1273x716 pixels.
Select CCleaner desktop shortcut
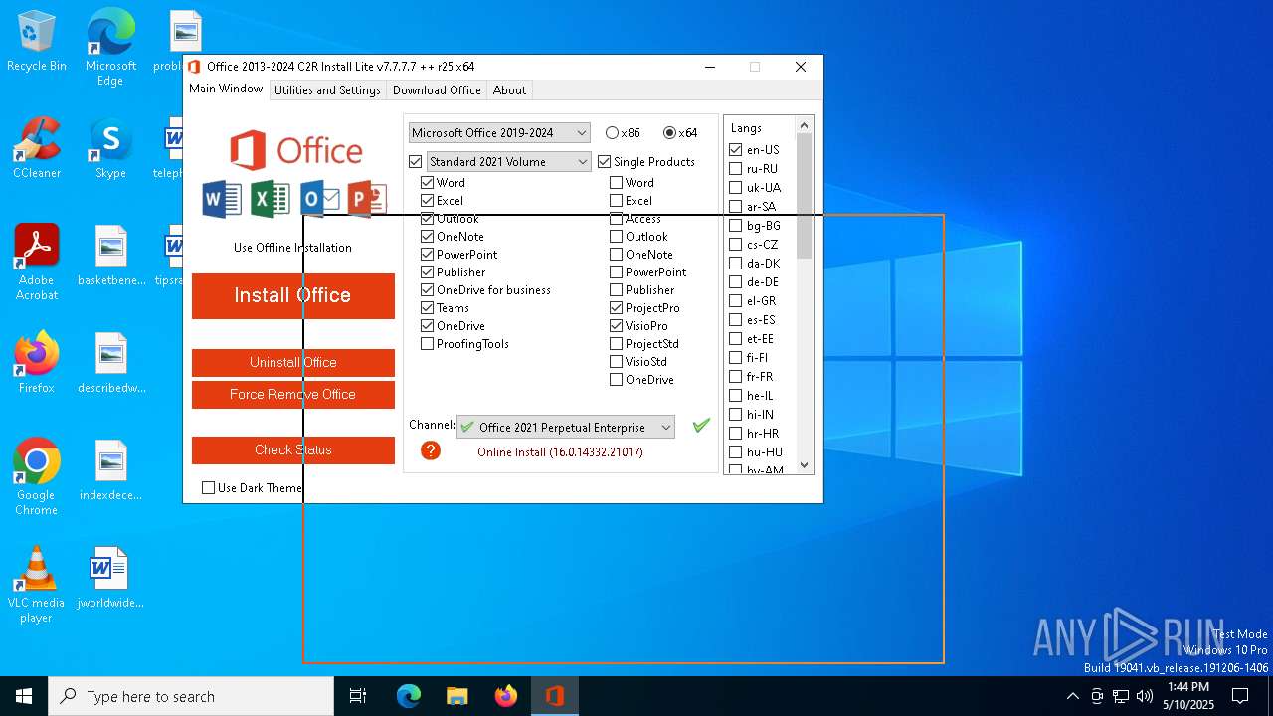click(x=37, y=149)
